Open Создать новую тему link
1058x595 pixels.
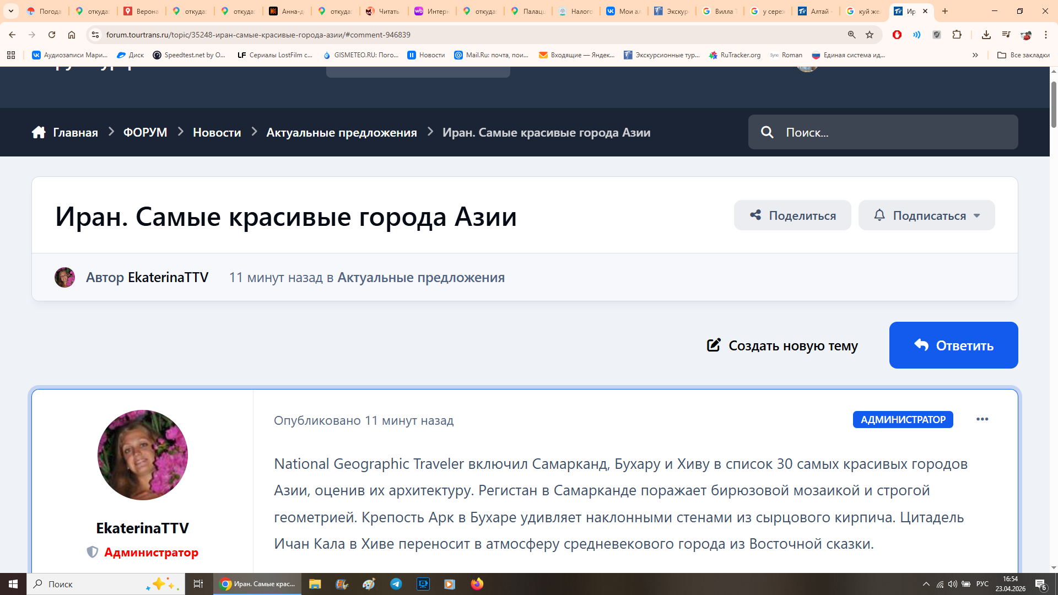[782, 345]
